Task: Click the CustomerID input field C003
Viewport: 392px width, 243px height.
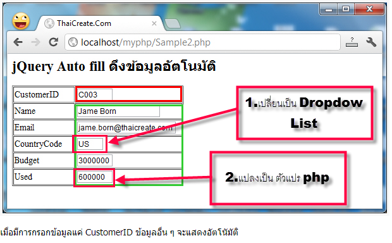Action: click(94, 94)
